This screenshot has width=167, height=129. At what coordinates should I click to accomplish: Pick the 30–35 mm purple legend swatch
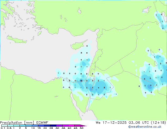pos(59,126)
